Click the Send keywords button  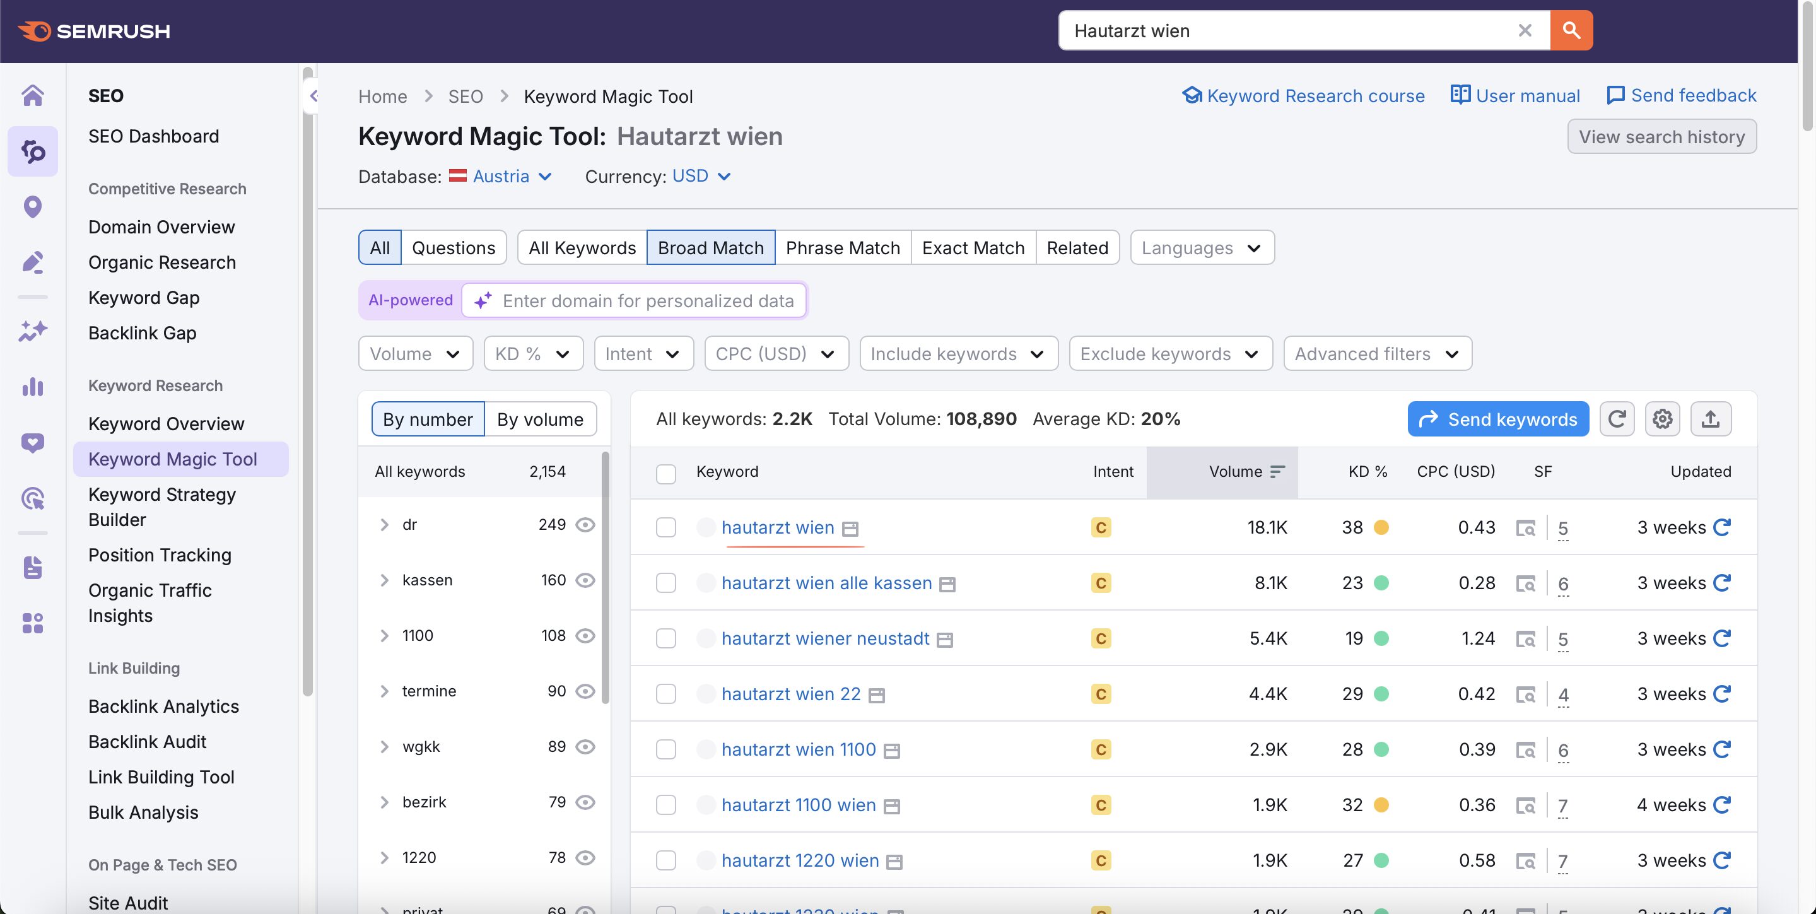point(1498,419)
